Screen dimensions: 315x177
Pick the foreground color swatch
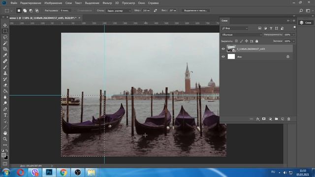tap(3, 155)
